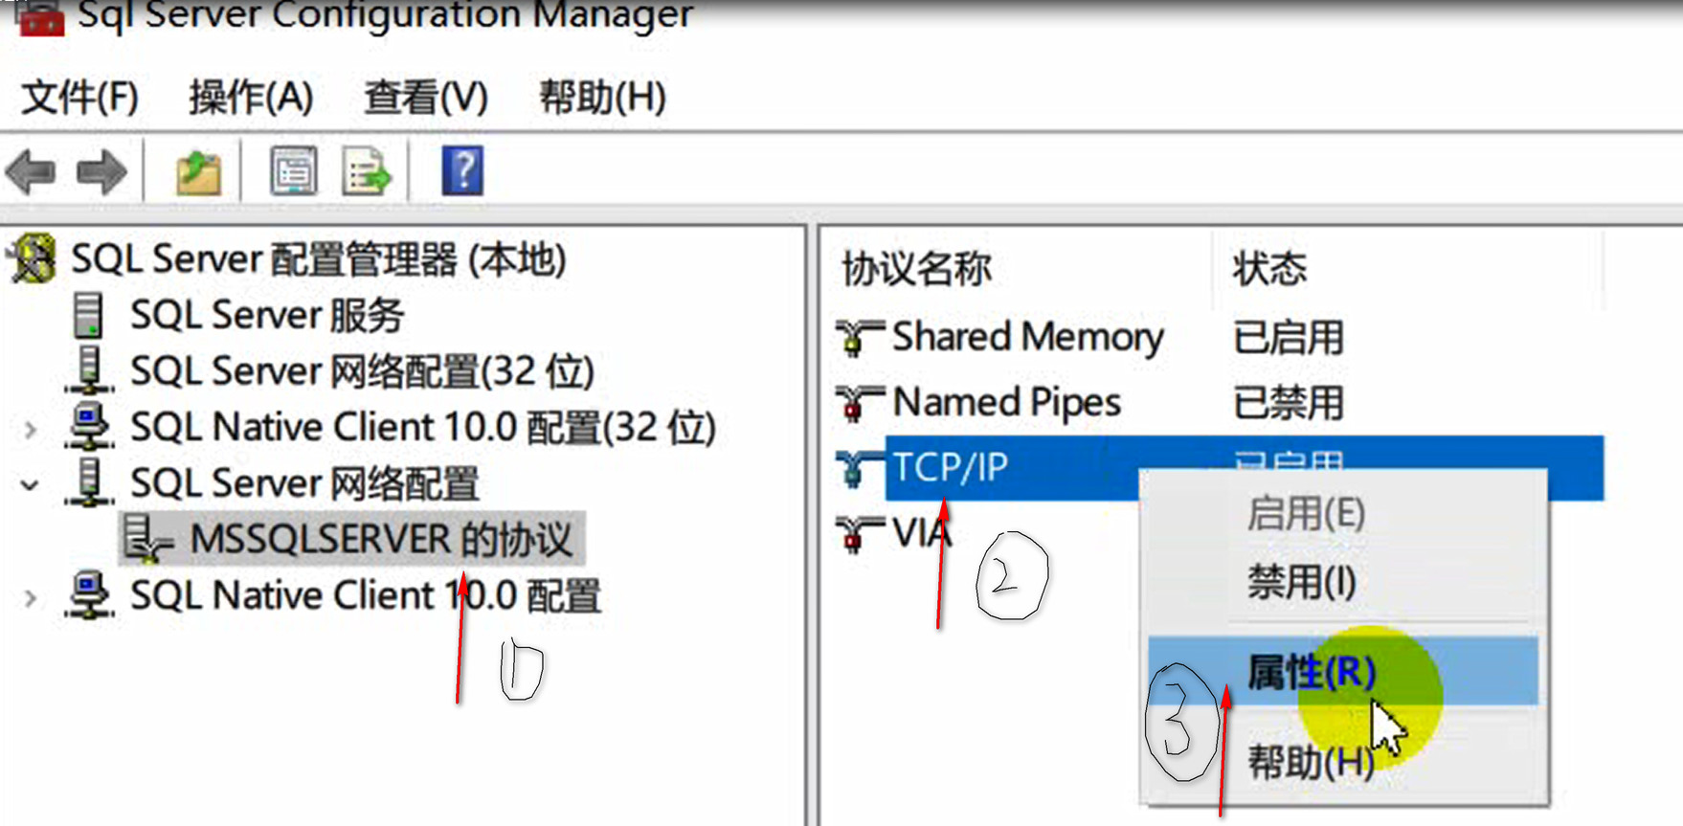Viewport: 1683px width, 826px height.
Task: Select SQL Native Client 10.0 配置 tree item
Action: [x=366, y=595]
